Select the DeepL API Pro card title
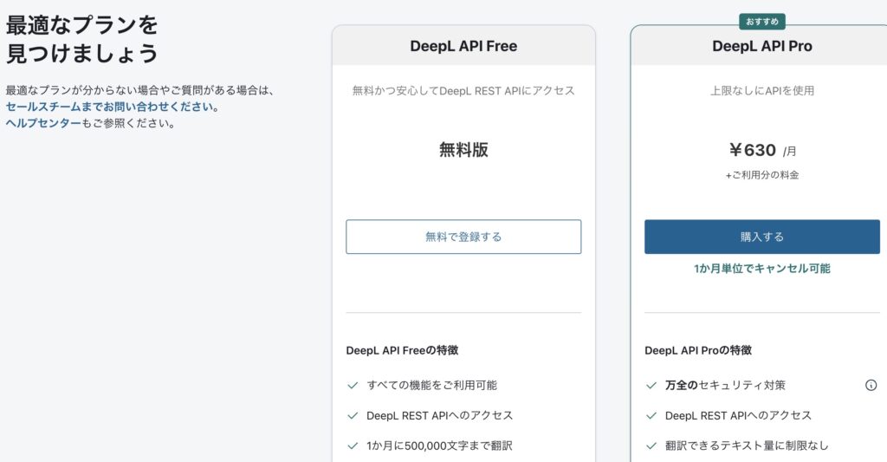Viewport: 887px width, 462px height. [x=762, y=46]
